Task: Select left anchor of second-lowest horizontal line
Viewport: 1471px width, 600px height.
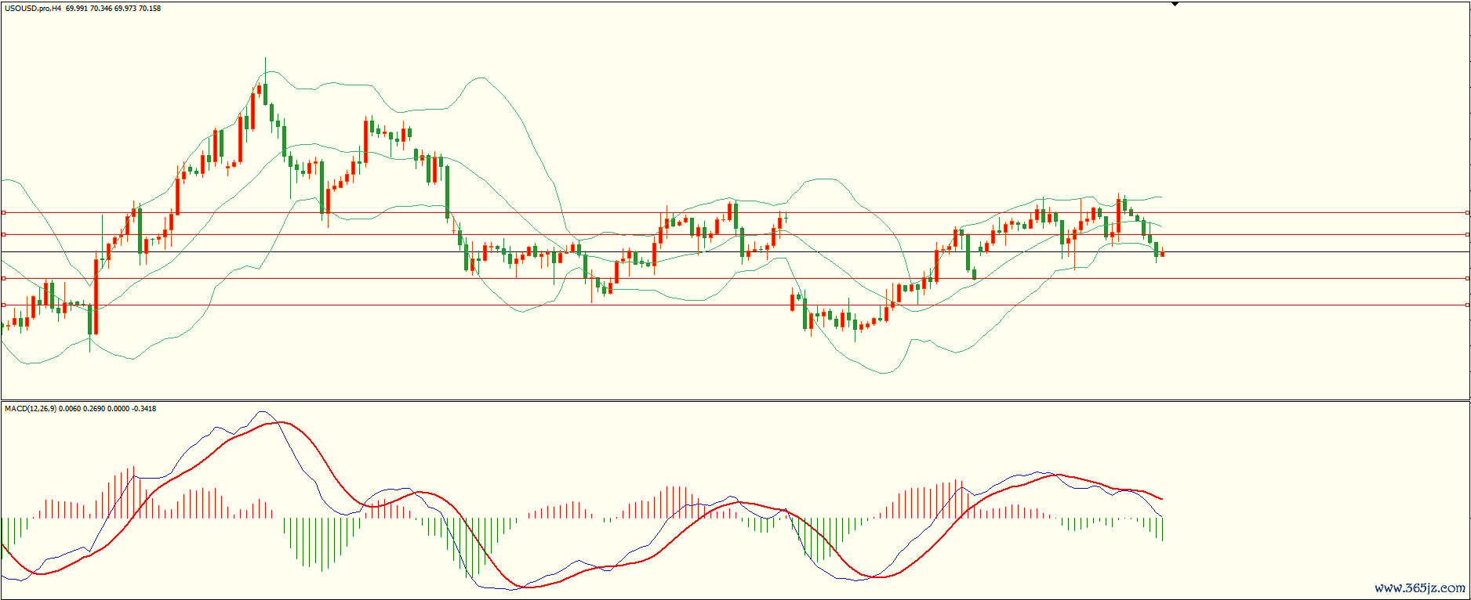Action: 3,278
